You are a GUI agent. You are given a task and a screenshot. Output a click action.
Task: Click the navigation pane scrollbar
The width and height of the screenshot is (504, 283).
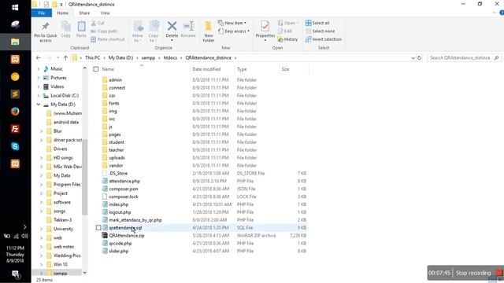coord(84,177)
